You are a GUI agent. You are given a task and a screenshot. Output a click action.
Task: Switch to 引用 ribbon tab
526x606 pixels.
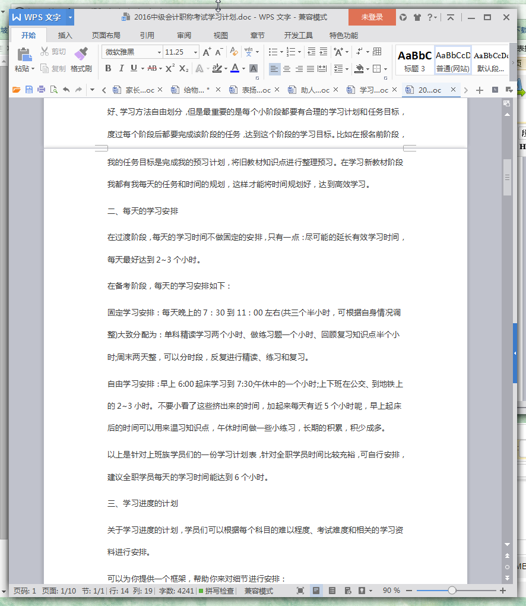[147, 36]
